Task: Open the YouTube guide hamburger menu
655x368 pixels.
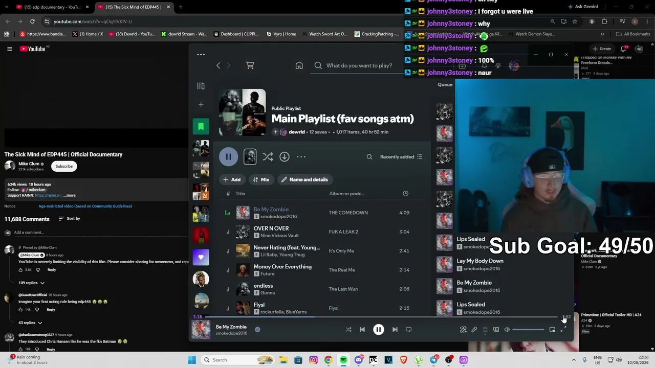Action: (x=10, y=49)
